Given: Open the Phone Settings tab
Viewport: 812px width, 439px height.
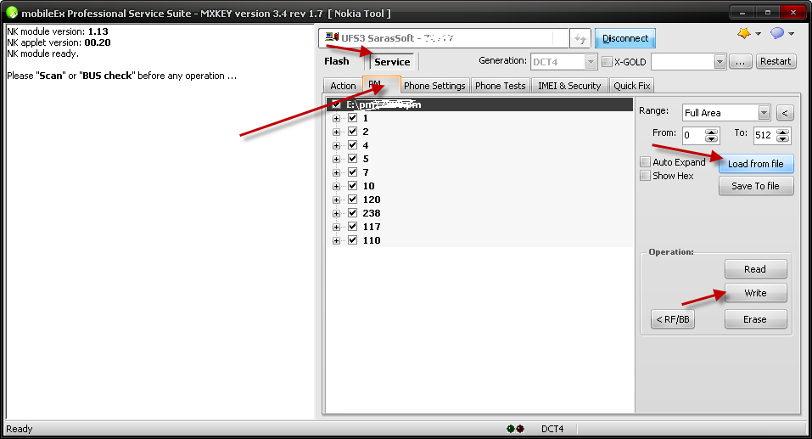Looking at the screenshot, I should (x=434, y=86).
